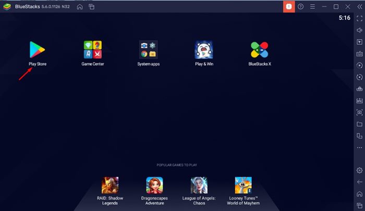Image resolution: width=365 pixels, height=211 pixels.
Task: Click the fourth-from-gear building icon in sidebar
Action: pos(359,89)
